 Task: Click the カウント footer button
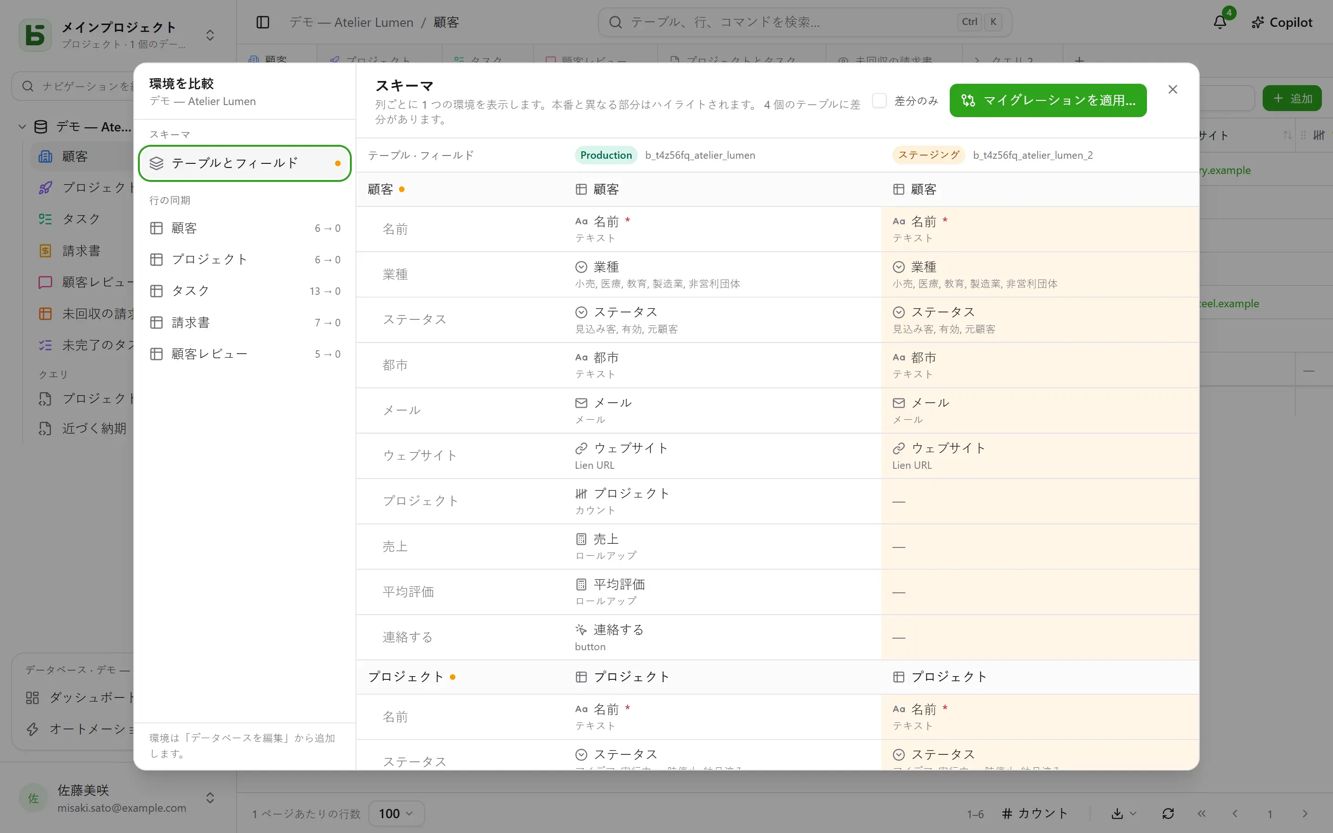coord(1034,813)
